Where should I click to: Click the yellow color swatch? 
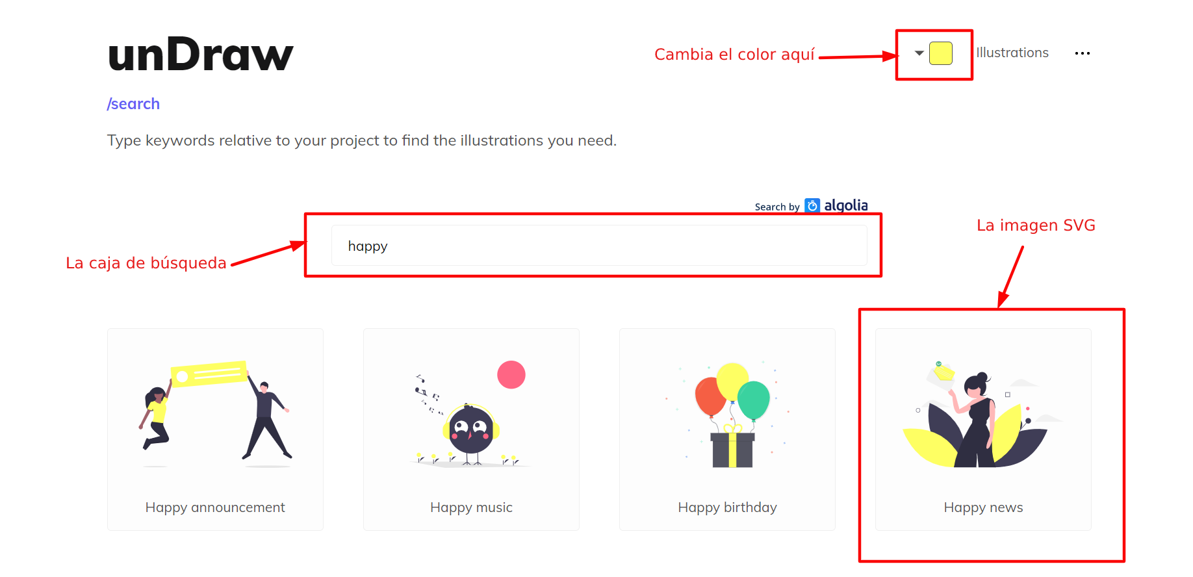coord(940,53)
